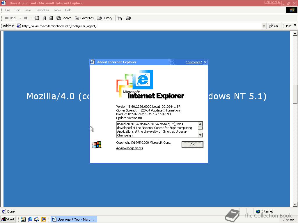Click page scrollbar down arrow
Screen dimensions: 298x223
pyautogui.click(x=295, y=204)
